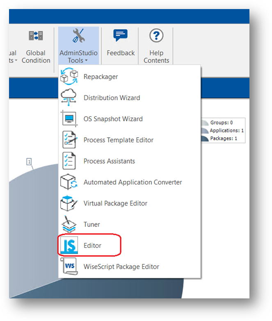The width and height of the screenshot is (272, 321).
Task: Click the Packages legend color swatch
Action: tap(205, 139)
